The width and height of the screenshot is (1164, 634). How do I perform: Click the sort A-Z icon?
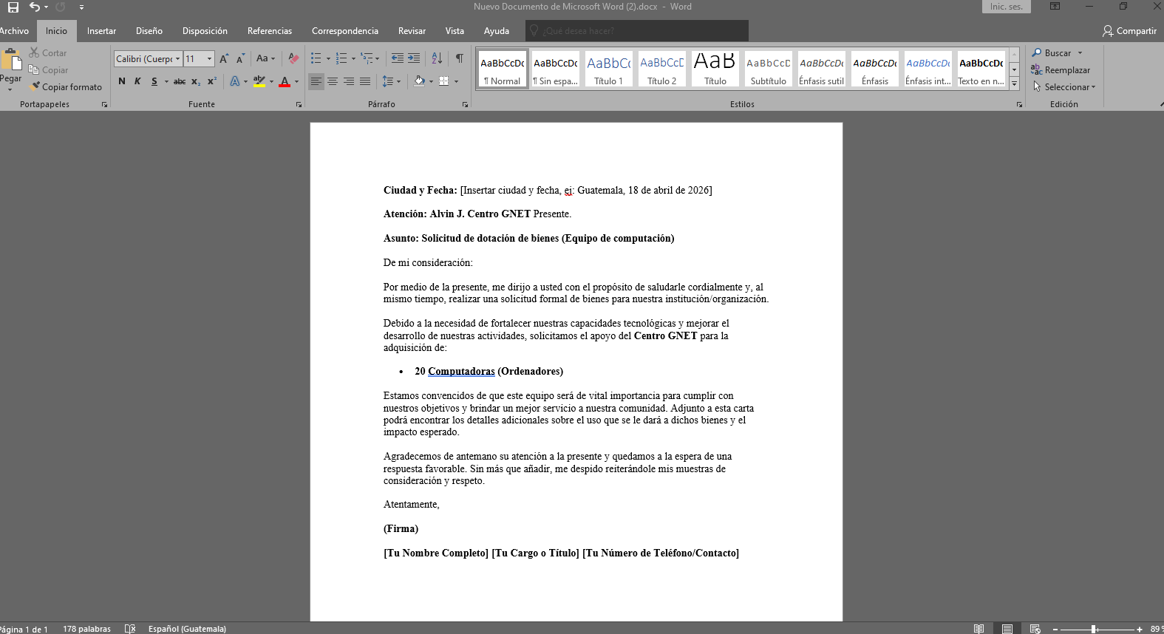[x=437, y=58]
